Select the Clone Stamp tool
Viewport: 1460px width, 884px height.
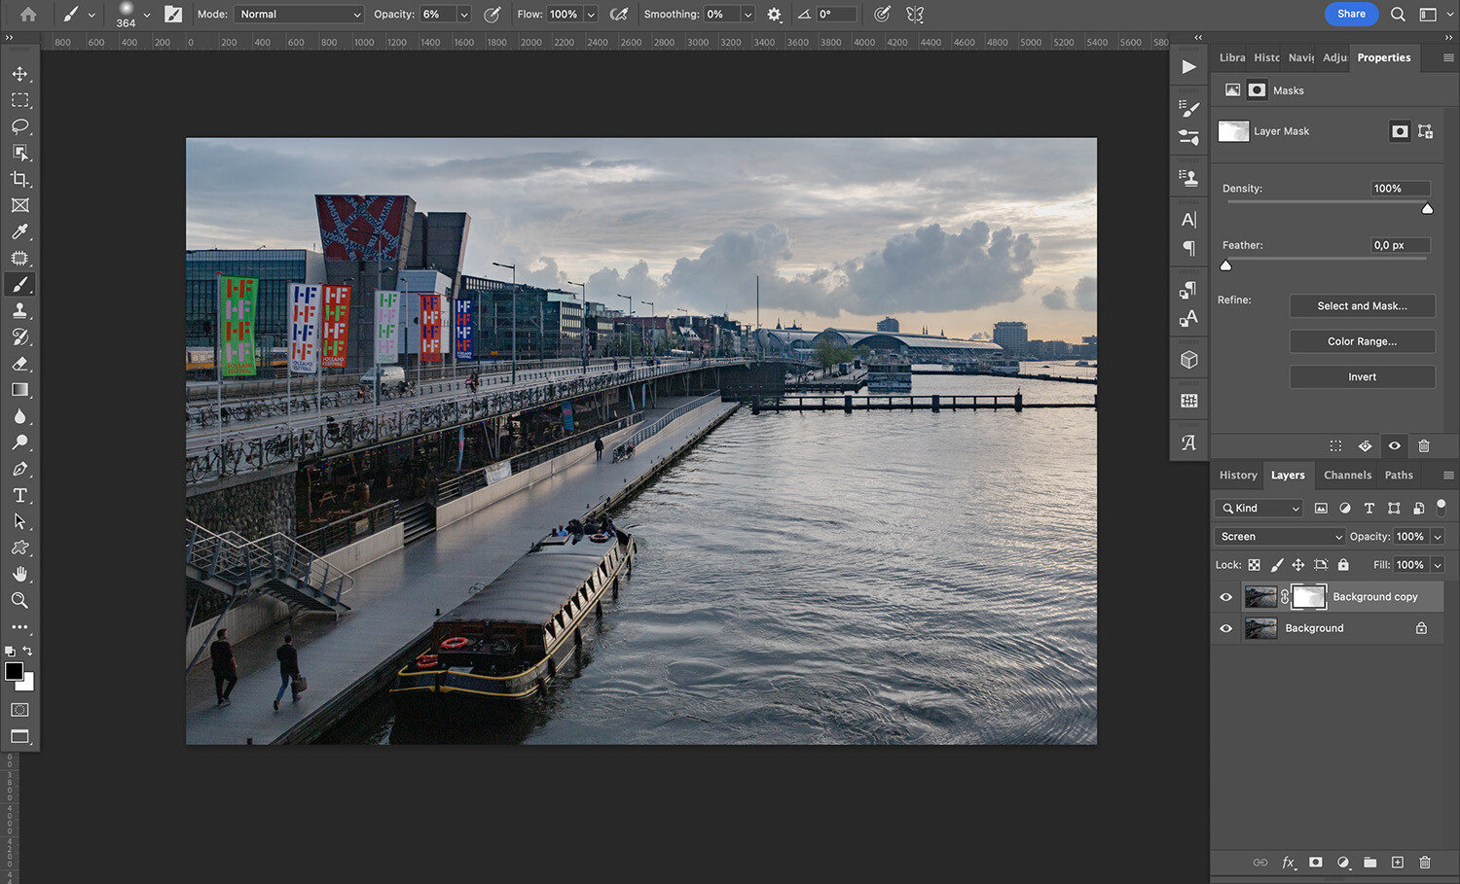tap(20, 310)
